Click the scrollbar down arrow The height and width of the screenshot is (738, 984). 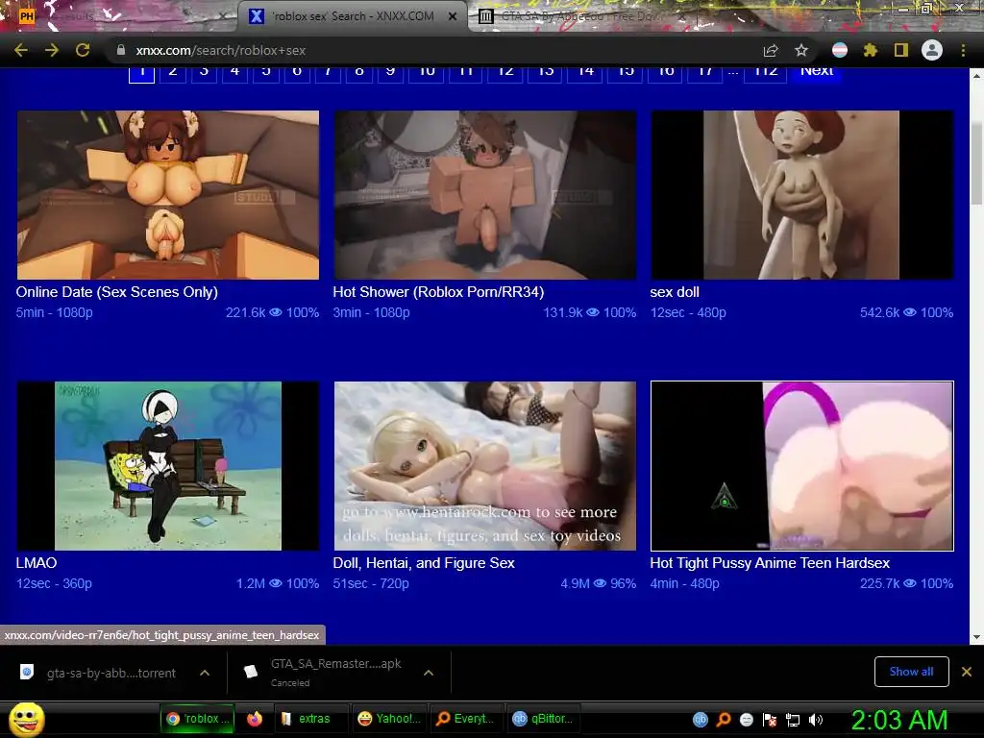point(976,637)
